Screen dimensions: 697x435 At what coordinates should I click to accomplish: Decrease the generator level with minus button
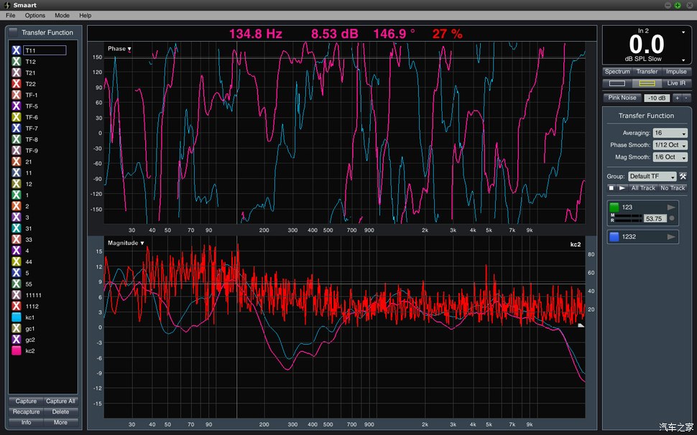[685, 98]
